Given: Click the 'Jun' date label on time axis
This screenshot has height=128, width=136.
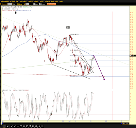Looking at the screenshot, I should (3, 121).
